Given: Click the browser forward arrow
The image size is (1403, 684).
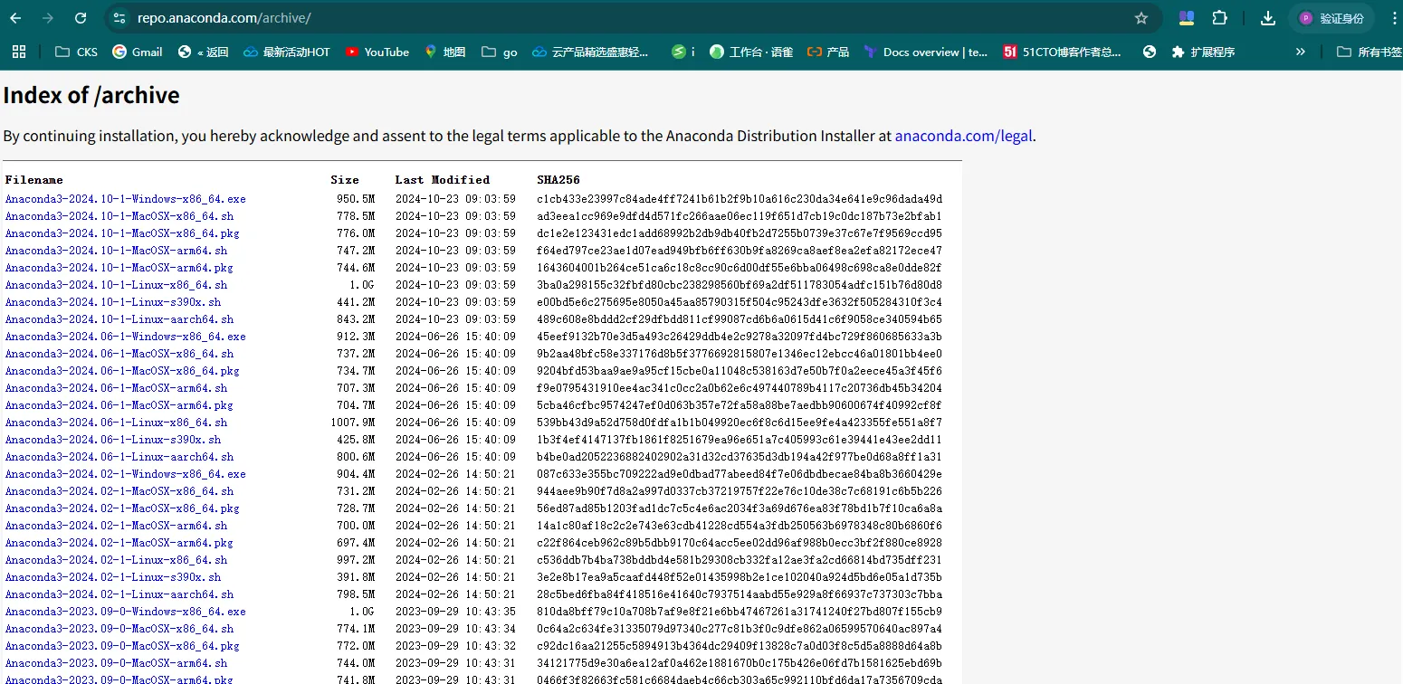Looking at the screenshot, I should (48, 18).
